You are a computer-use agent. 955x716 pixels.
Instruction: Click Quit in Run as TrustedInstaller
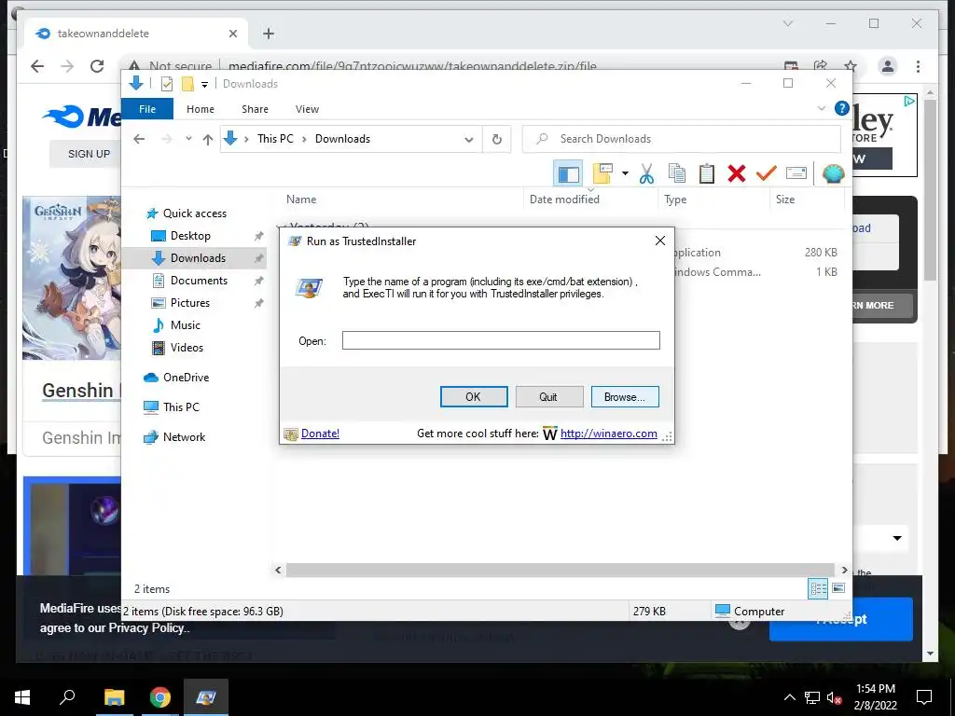click(548, 397)
